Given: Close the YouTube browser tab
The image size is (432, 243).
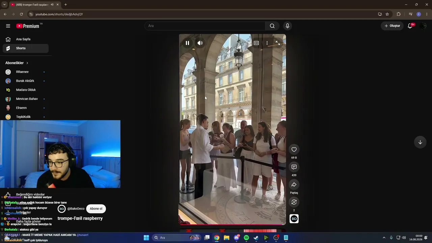Looking at the screenshot, I should pos(58,5).
